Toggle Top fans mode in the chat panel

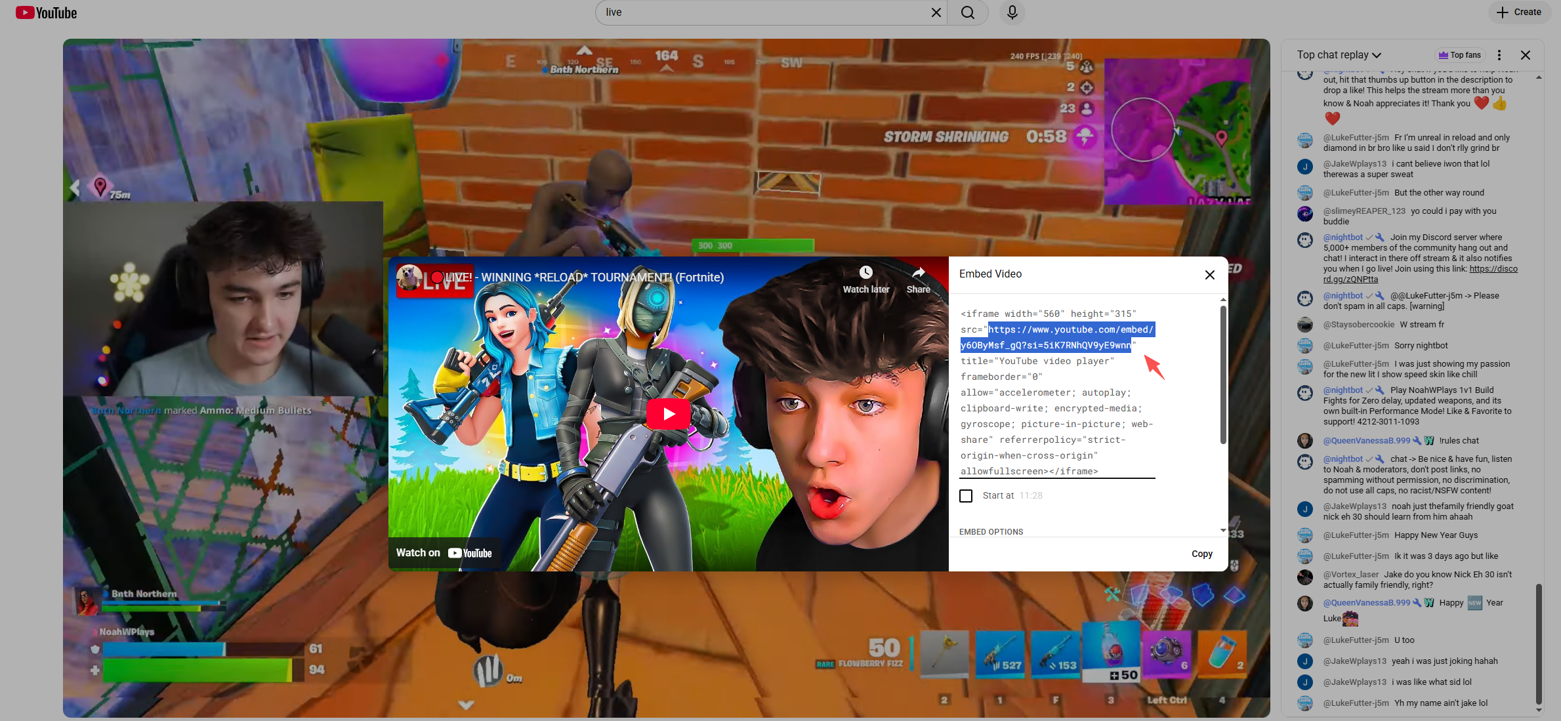click(1459, 54)
